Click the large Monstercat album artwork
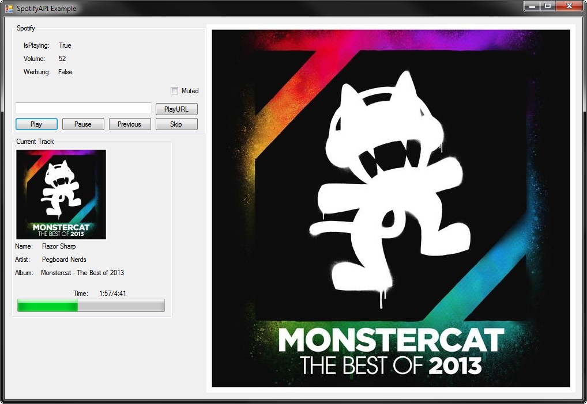Viewport: 587px width, 404px height. tap(391, 208)
